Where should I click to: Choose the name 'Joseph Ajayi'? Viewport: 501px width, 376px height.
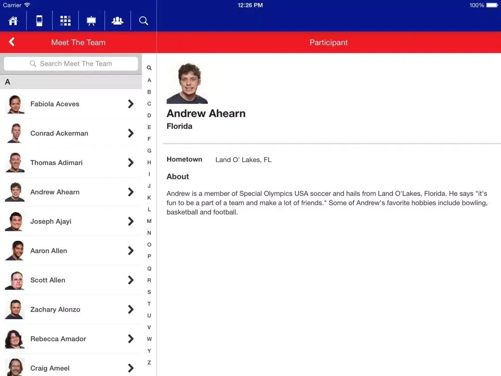pyautogui.click(x=51, y=222)
